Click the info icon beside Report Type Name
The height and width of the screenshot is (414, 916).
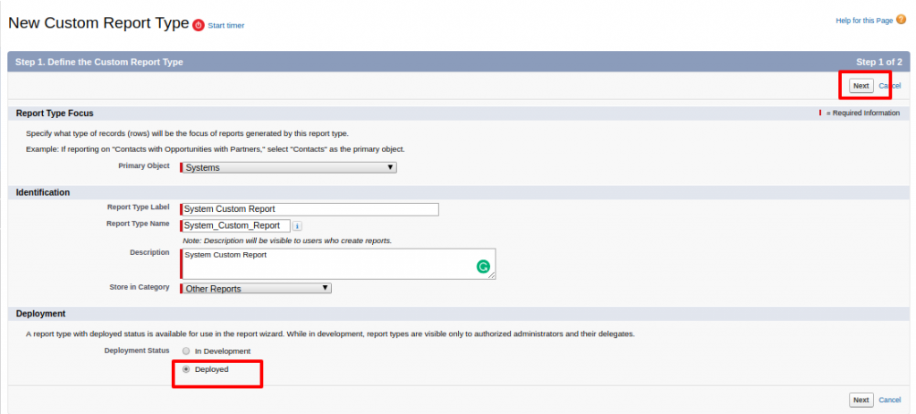pyautogui.click(x=297, y=226)
